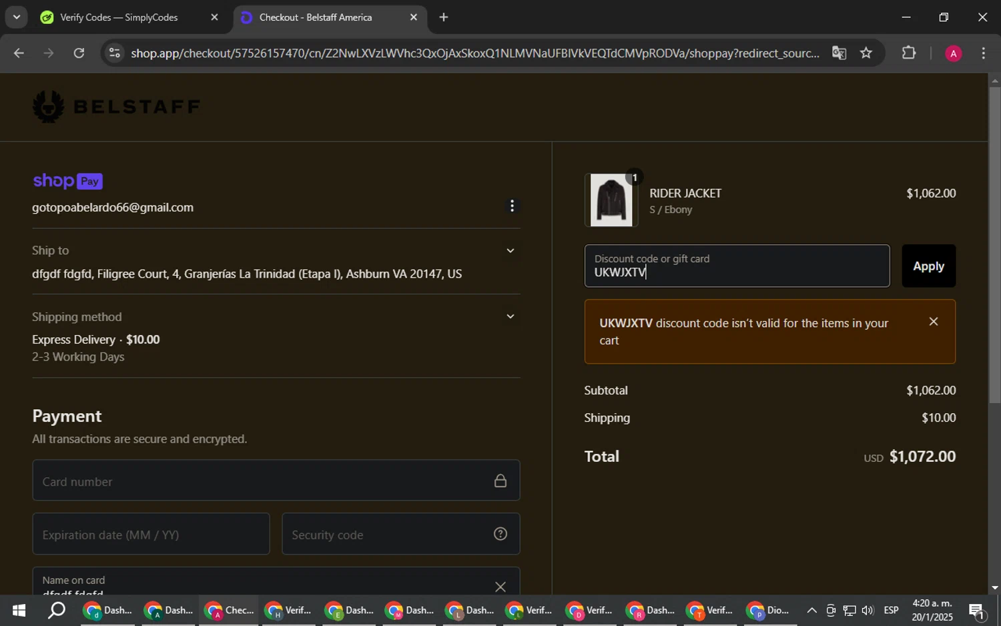
Task: Click the Card number input field
Action: pyautogui.click(x=276, y=481)
